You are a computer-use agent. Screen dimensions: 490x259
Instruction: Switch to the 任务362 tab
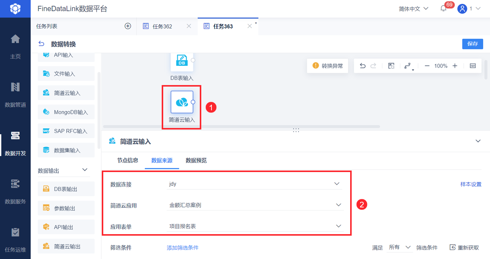point(162,26)
